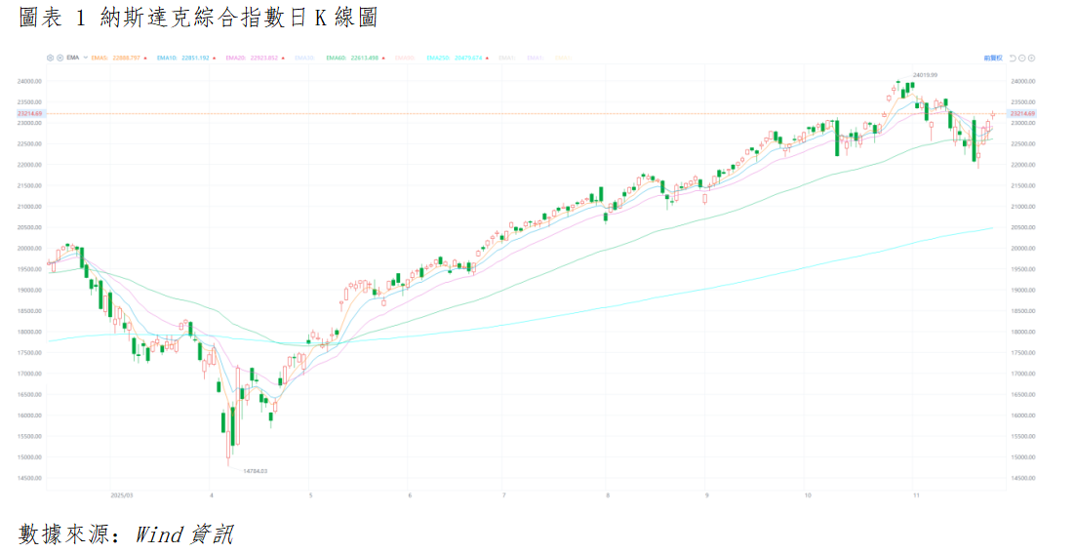The height and width of the screenshot is (553, 1075).
Task: Click 15000.00 label on right price axis
Action: (1022, 457)
